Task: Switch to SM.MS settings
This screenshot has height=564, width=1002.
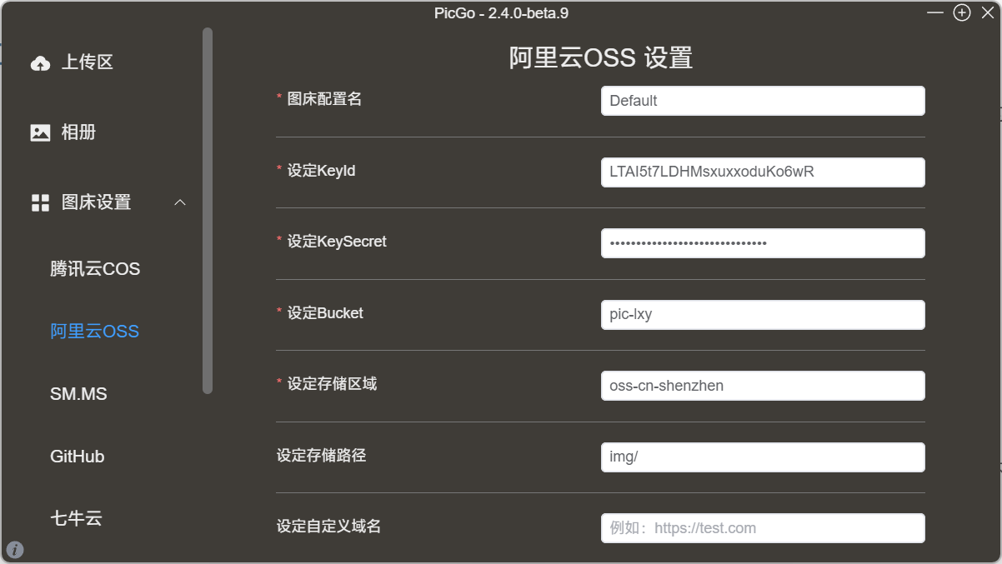Action: 78,394
